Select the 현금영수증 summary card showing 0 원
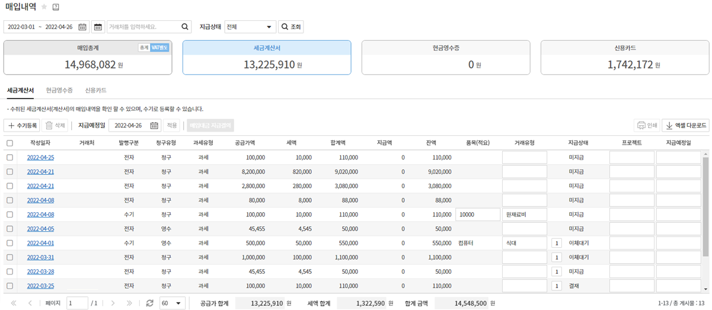This screenshot has width=712, height=310. coord(446,57)
